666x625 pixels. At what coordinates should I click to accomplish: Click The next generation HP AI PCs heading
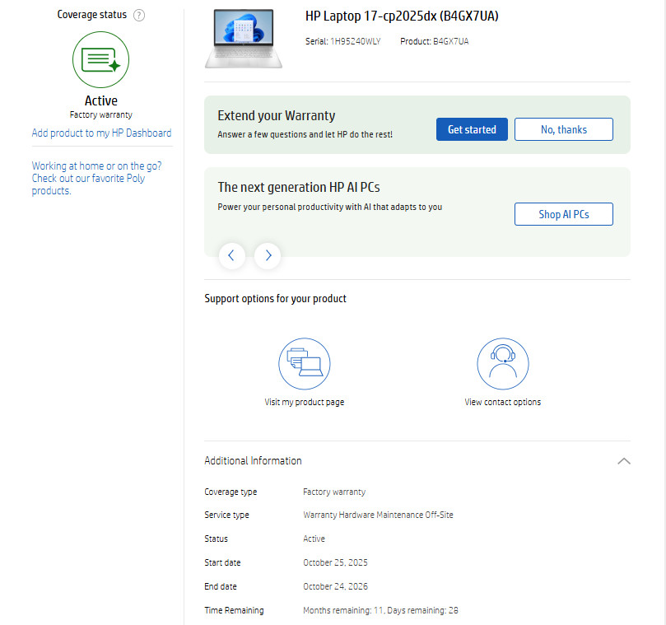299,188
